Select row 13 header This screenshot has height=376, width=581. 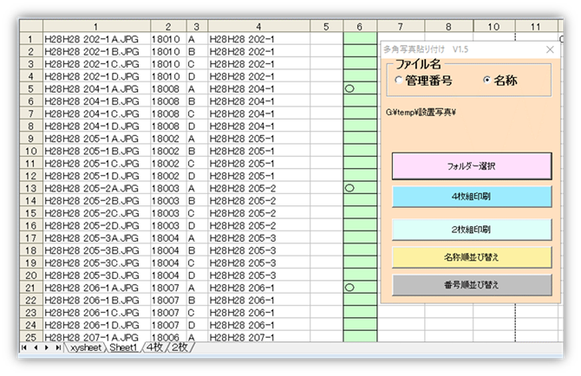[30, 188]
